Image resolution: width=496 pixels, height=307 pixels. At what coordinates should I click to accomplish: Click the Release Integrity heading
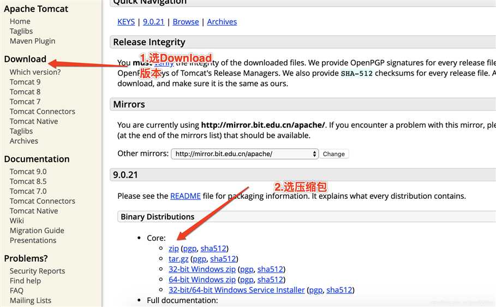[150, 42]
